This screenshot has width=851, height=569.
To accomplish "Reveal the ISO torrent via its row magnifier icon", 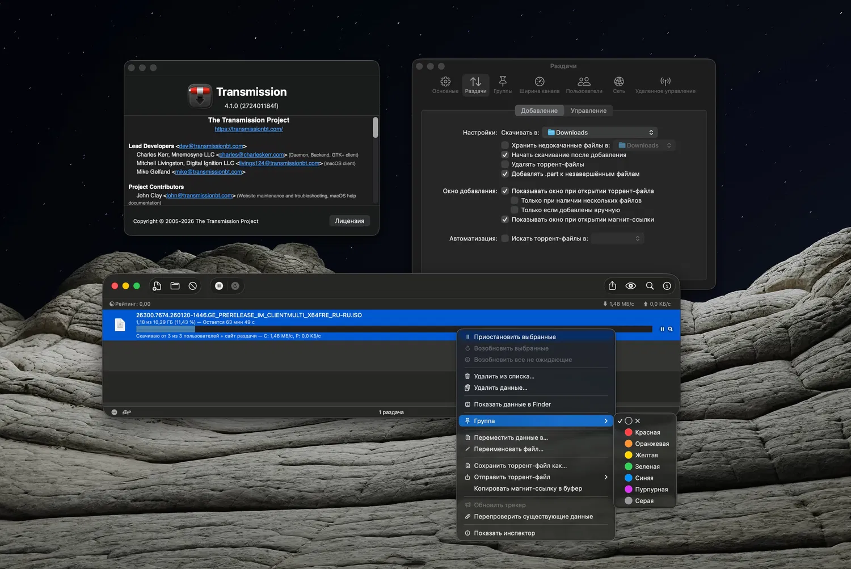I will coord(670,329).
